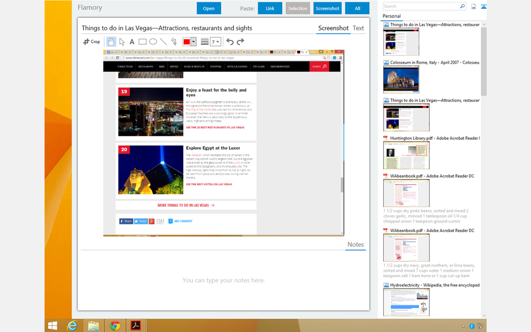Click the Paste Link button
Image resolution: width=531 pixels, height=332 pixels.
click(270, 8)
